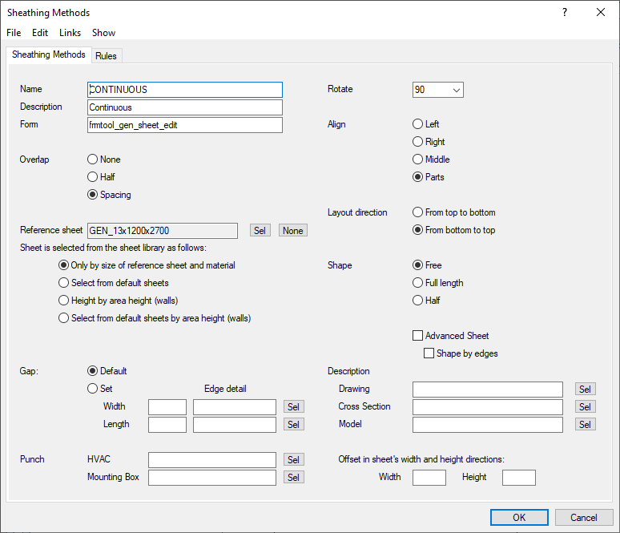
Task: Switch to the Rules tab
Action: pos(106,55)
